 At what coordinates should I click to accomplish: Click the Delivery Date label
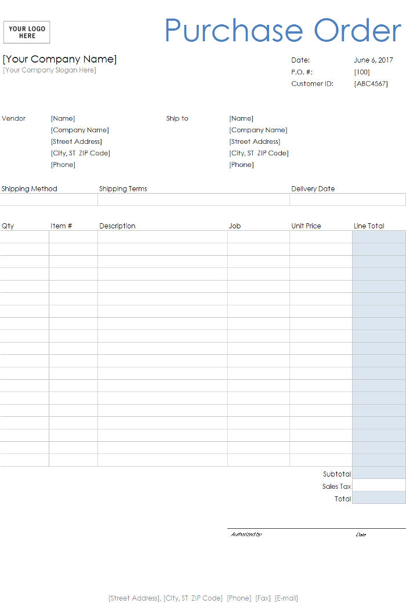313,189
